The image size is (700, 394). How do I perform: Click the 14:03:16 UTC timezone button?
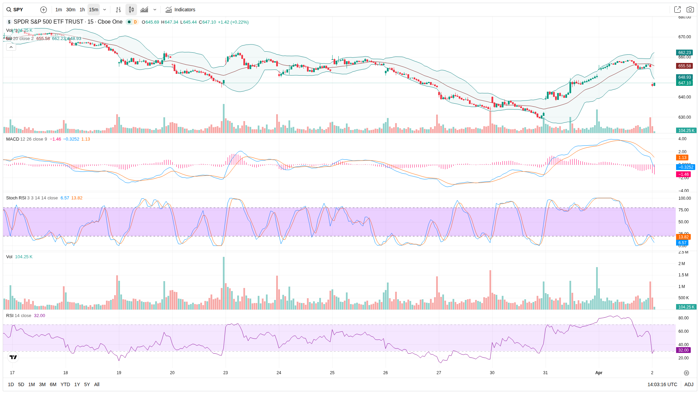[662, 384]
